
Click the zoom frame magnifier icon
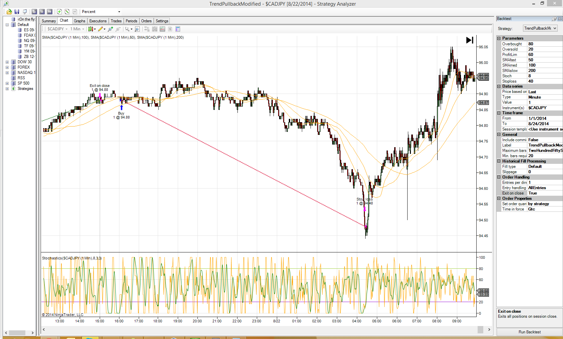click(137, 29)
